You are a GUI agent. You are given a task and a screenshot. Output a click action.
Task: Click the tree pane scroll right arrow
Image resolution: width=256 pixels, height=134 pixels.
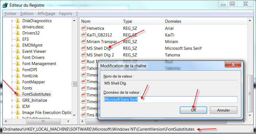tap(68, 121)
